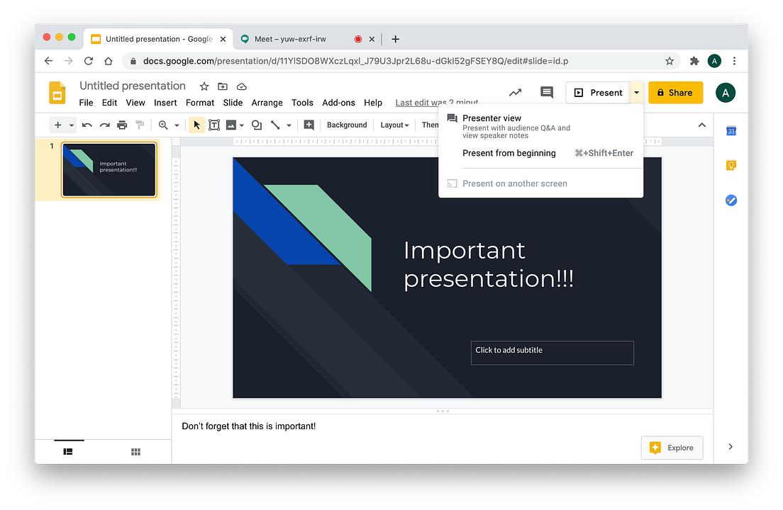Open the Insert image tool
783x510 pixels.
231,125
